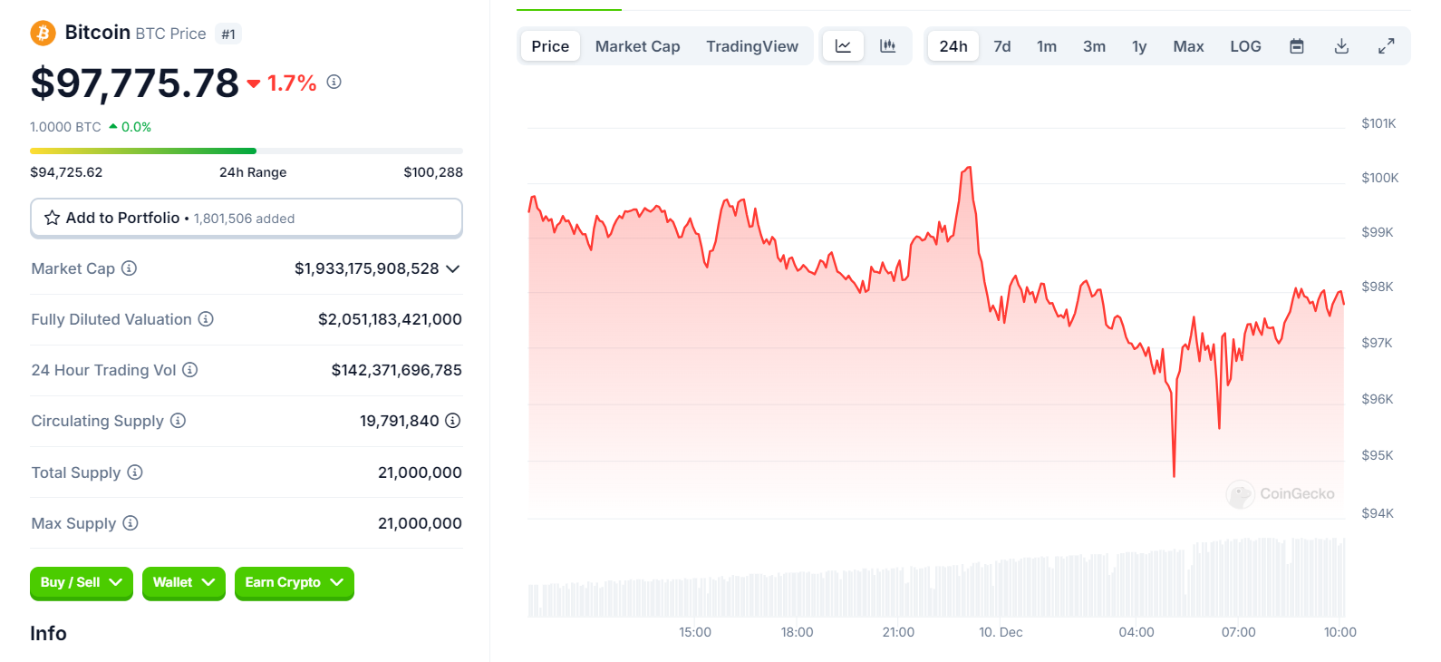
Task: Click the info icon beside the 1.7% price change
Action: point(334,82)
